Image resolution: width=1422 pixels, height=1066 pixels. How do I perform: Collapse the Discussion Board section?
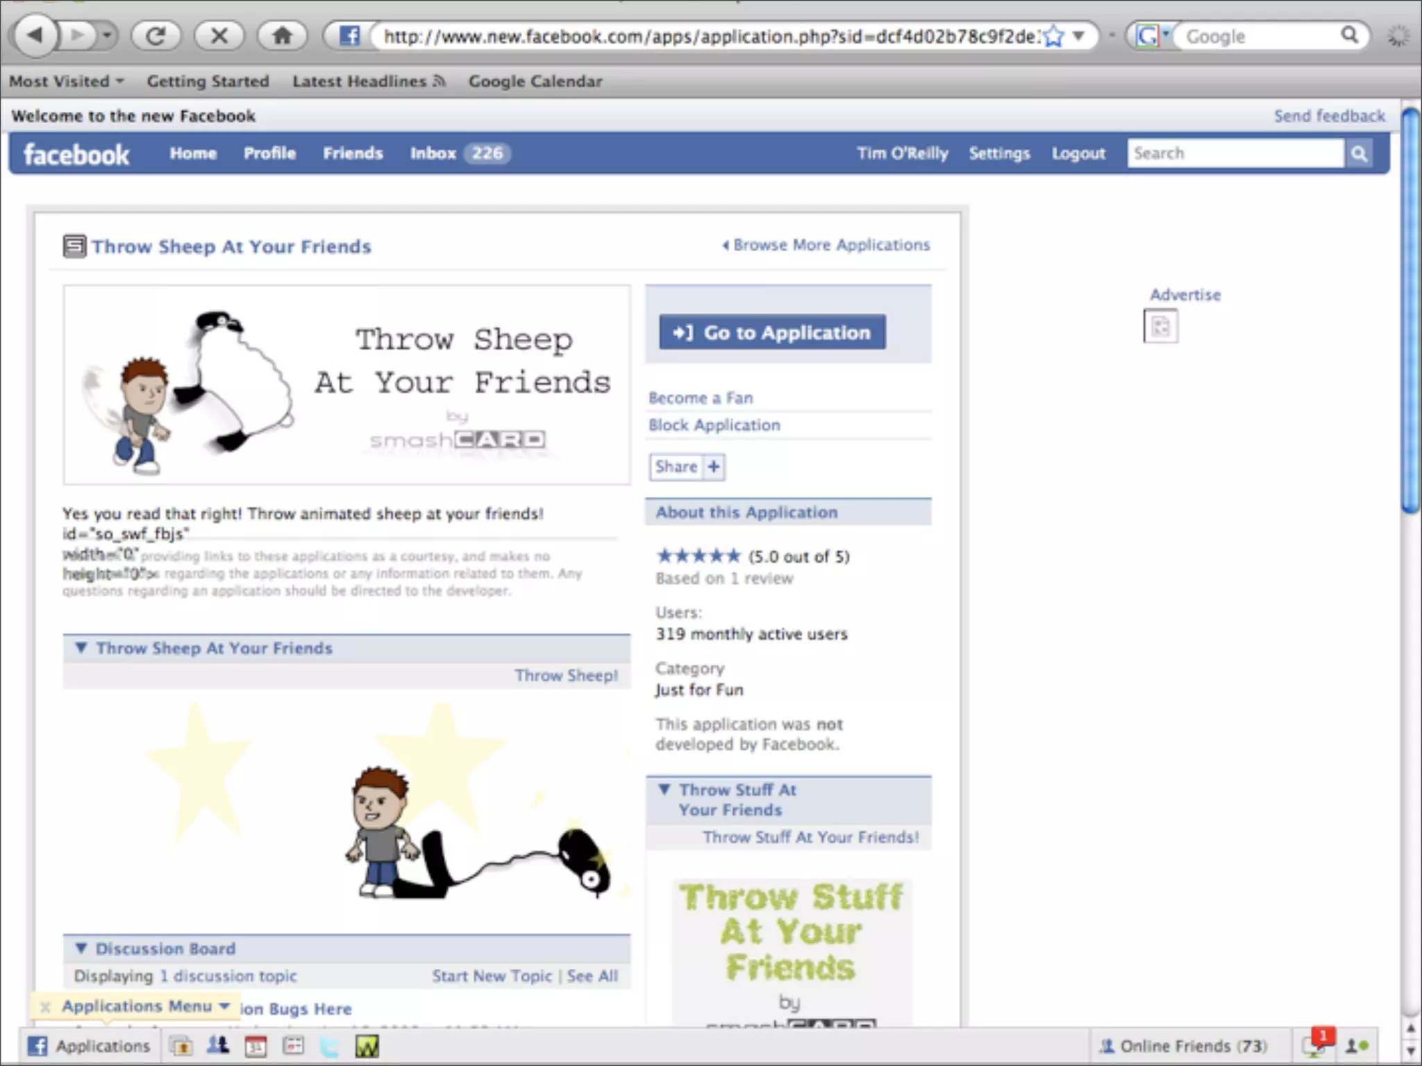(81, 948)
